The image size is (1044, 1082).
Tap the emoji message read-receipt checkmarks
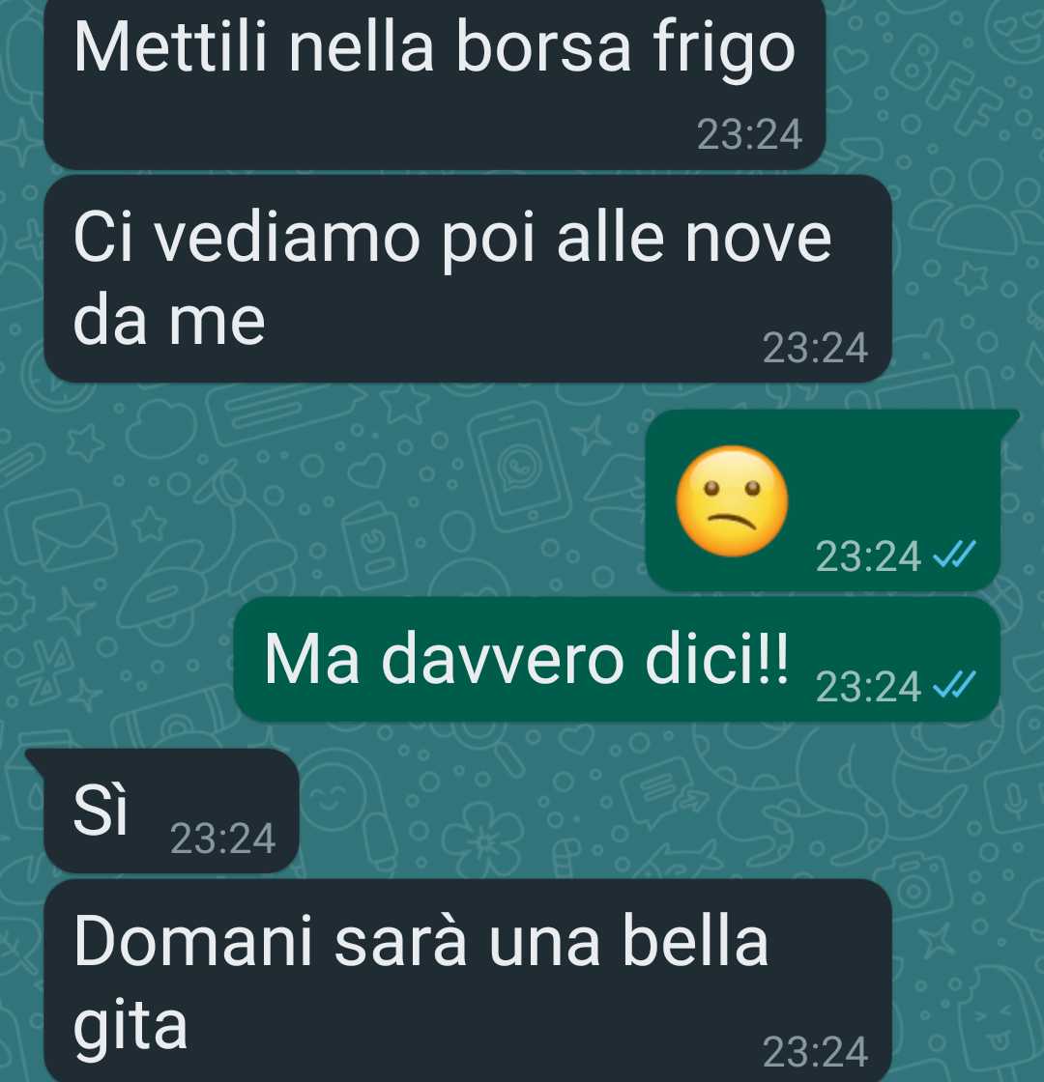coord(955,555)
